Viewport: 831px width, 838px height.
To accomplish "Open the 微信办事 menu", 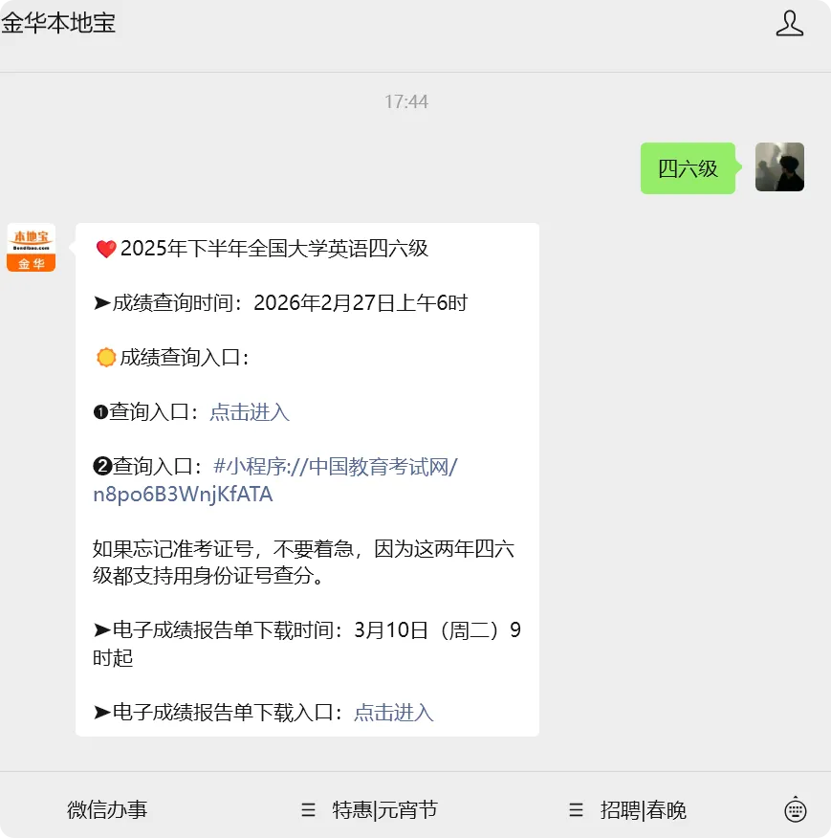I will point(107,809).
